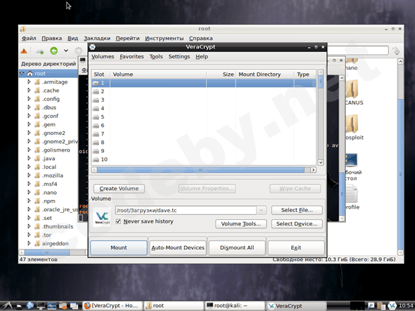The image size is (415, 311).
Task: Expand the .armitage folder tree node
Action: (x=29, y=82)
